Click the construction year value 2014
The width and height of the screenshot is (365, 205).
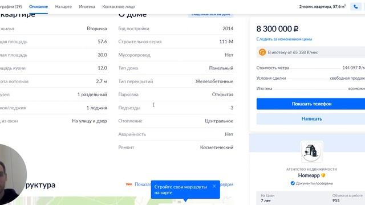(228, 28)
